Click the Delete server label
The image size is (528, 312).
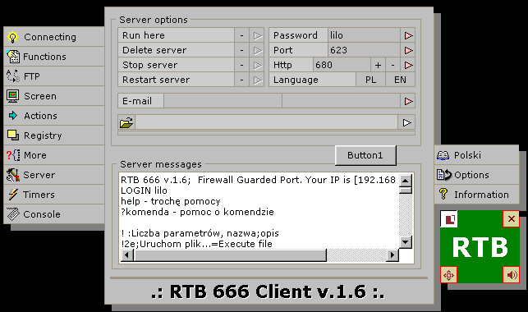click(176, 50)
